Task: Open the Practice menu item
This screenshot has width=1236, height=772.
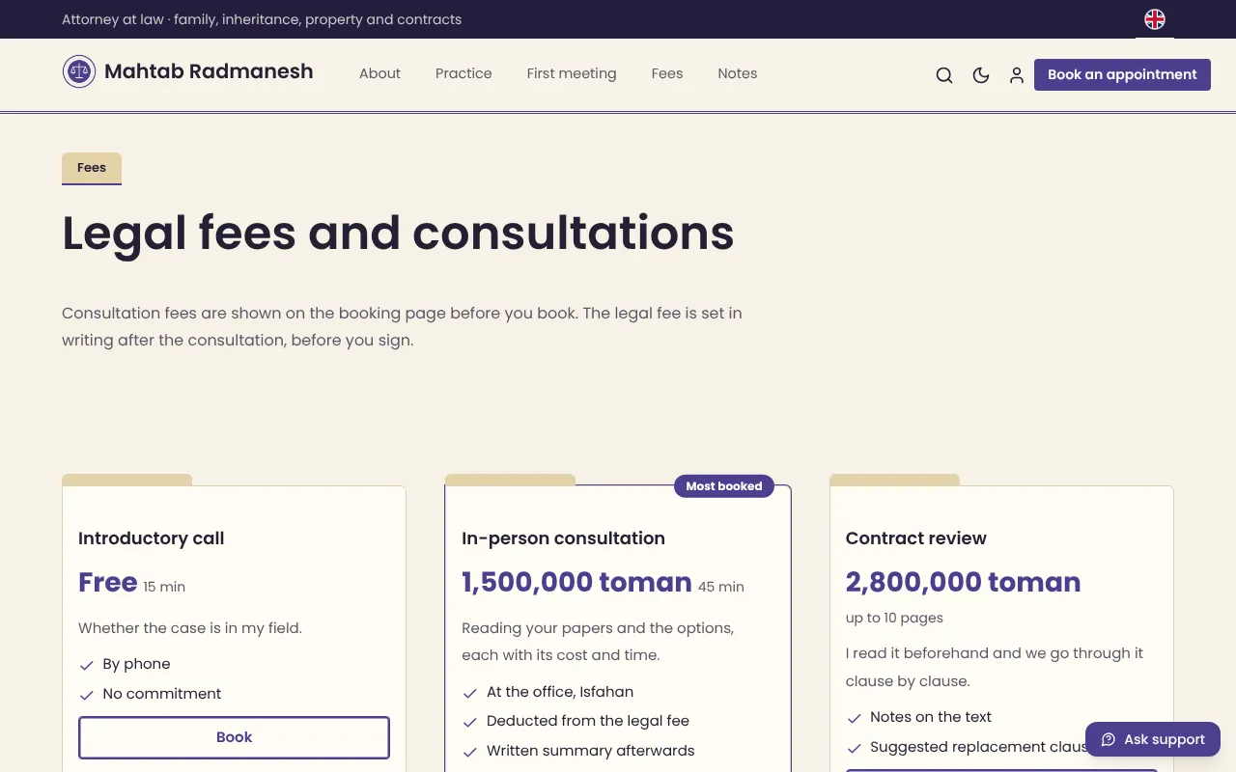Action: 463,73
